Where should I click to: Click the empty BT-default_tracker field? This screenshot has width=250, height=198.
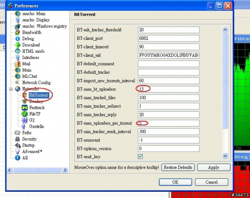coord(168,72)
